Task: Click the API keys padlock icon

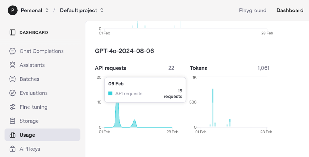Action: click(12, 149)
